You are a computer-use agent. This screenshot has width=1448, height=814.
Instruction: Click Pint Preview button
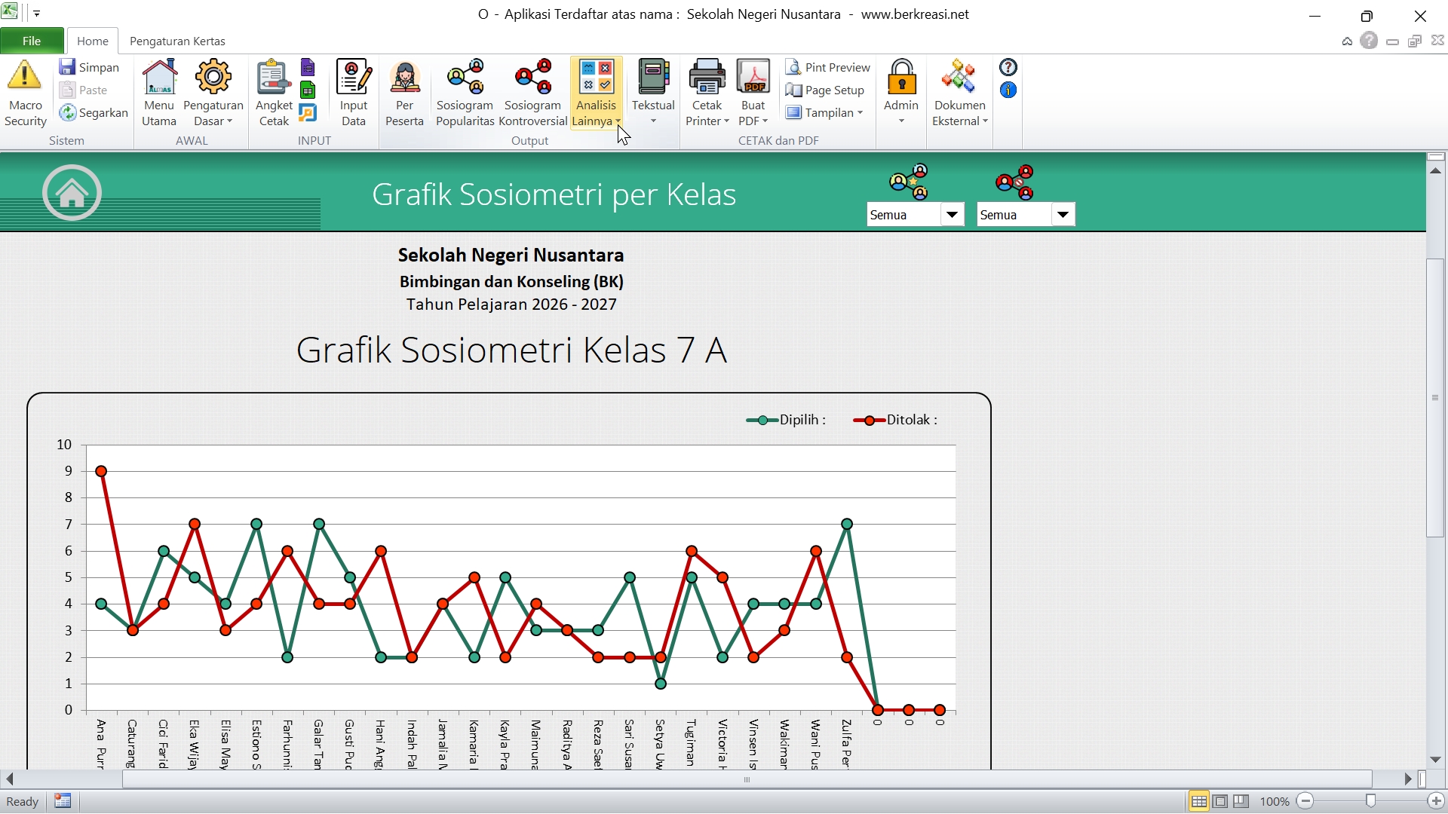point(828,67)
